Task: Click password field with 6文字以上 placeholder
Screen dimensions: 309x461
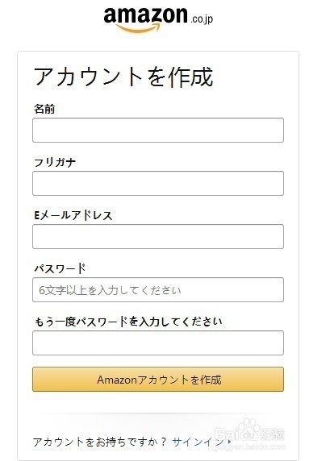Action: [158, 290]
